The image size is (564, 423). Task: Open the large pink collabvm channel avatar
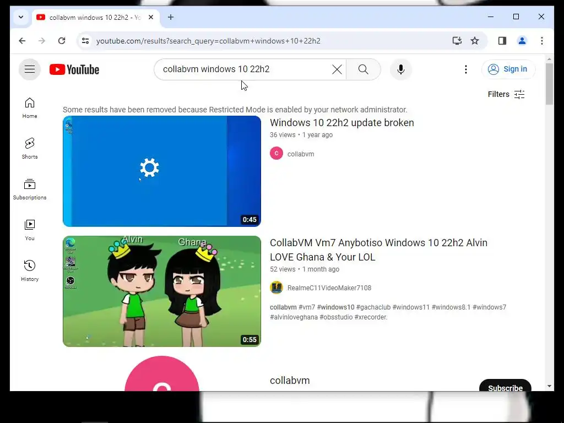162,374
